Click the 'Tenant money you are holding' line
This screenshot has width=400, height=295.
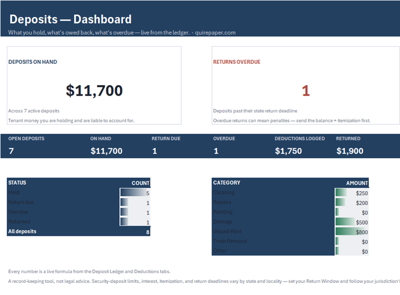71,120
